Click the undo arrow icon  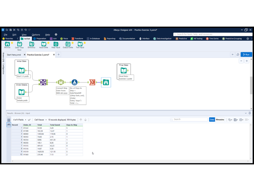point(26,30)
